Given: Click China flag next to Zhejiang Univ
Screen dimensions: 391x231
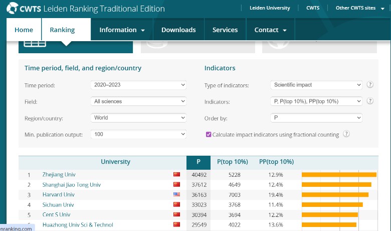Looking at the screenshot, I should click(176, 175).
